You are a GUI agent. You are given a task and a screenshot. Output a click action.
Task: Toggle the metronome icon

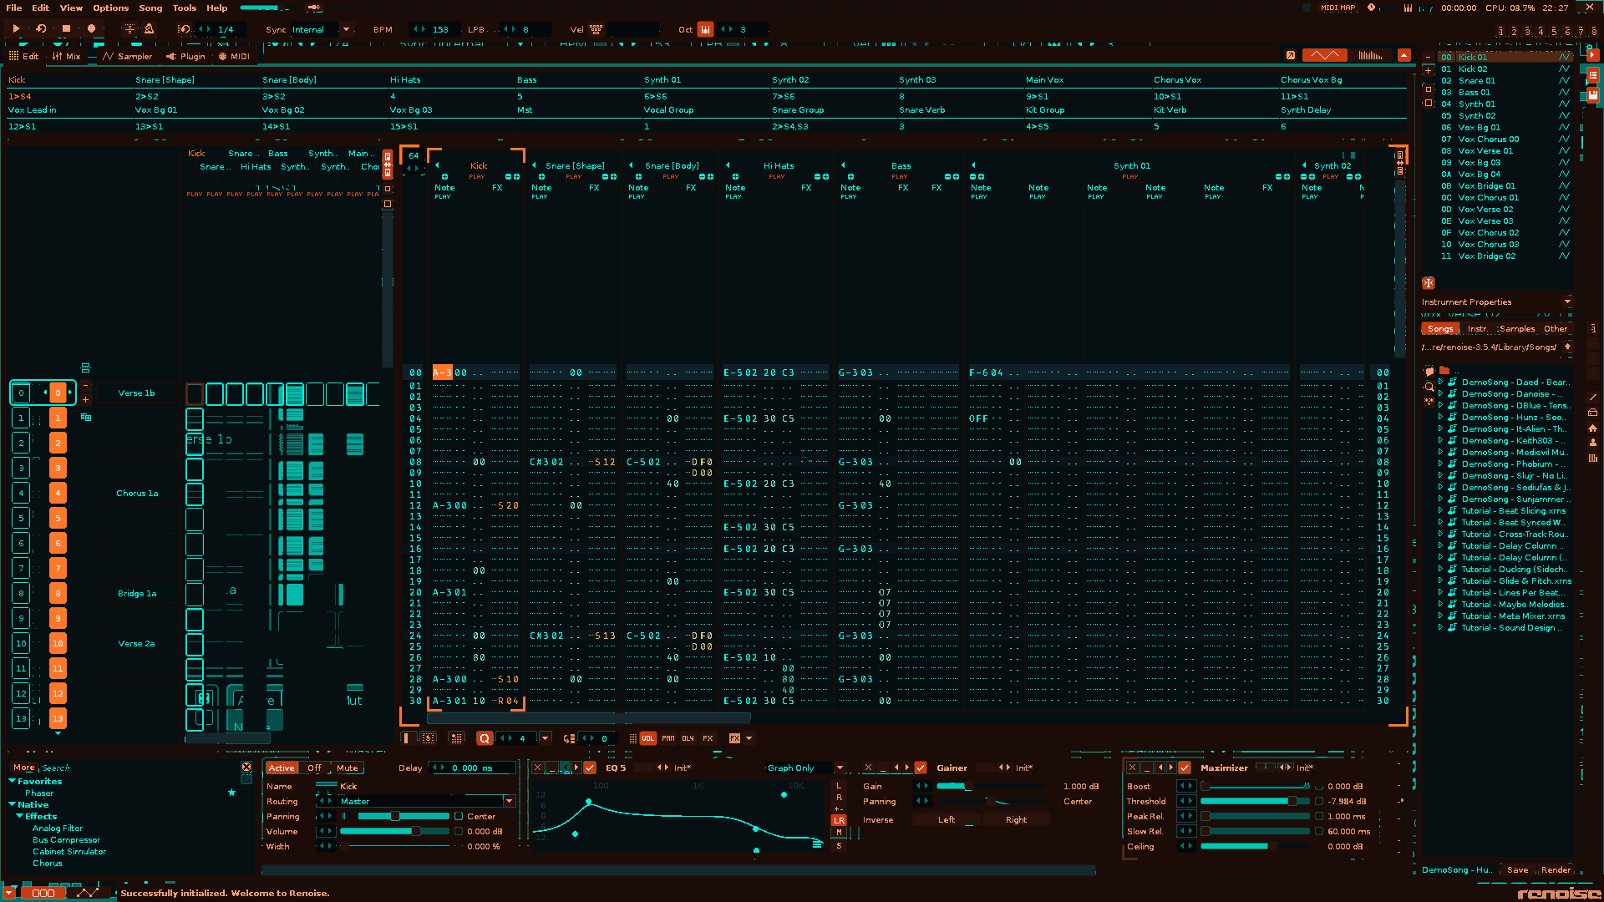[149, 28]
